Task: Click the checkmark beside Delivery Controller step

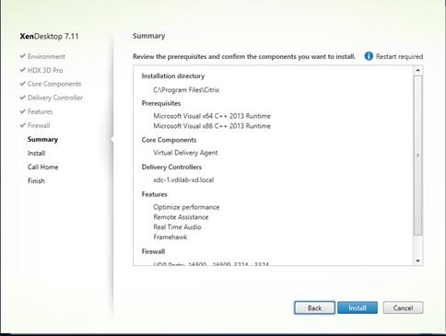Action: click(x=22, y=98)
